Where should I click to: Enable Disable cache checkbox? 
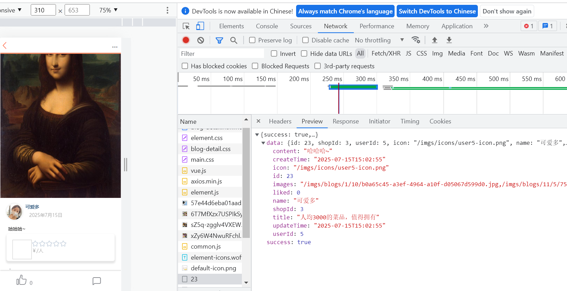pyautogui.click(x=305, y=40)
